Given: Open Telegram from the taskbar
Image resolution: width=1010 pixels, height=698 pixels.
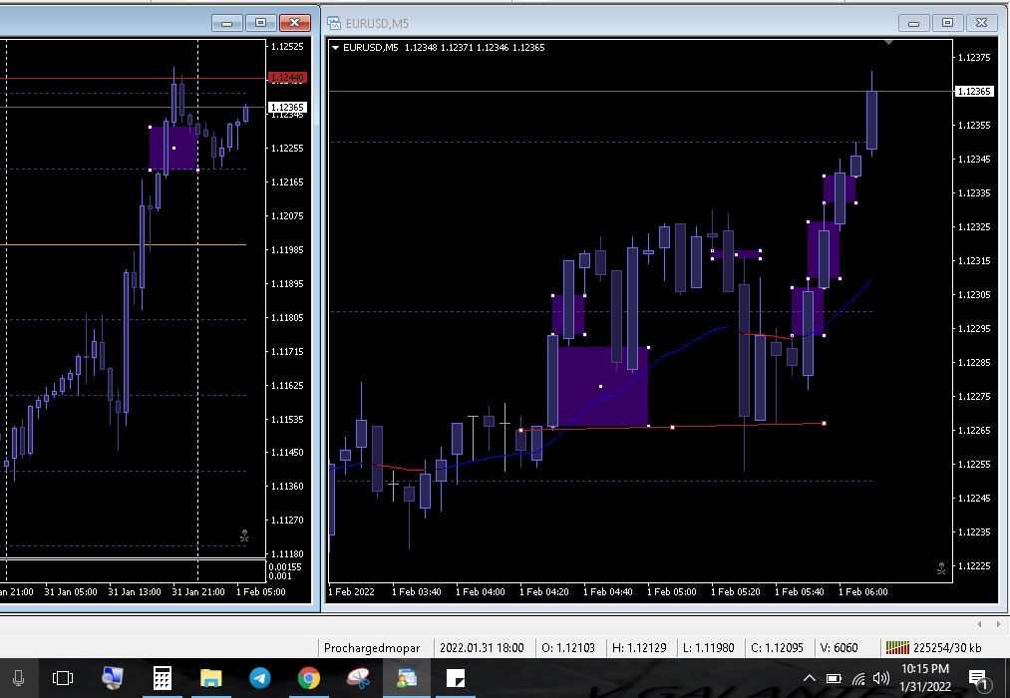Looking at the screenshot, I should (260, 678).
